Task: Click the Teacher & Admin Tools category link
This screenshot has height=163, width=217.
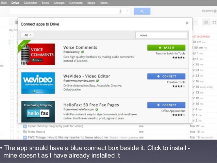Action: [170, 53]
